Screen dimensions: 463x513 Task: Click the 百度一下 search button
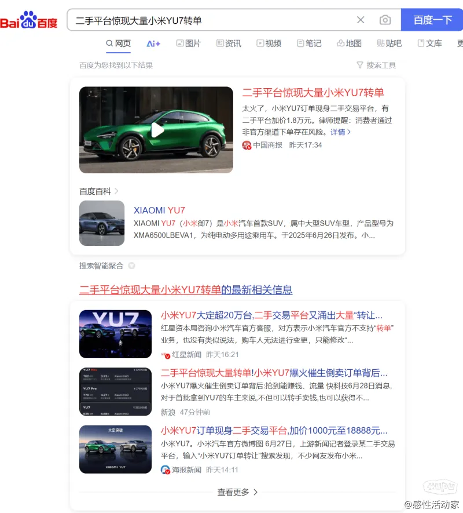click(432, 20)
